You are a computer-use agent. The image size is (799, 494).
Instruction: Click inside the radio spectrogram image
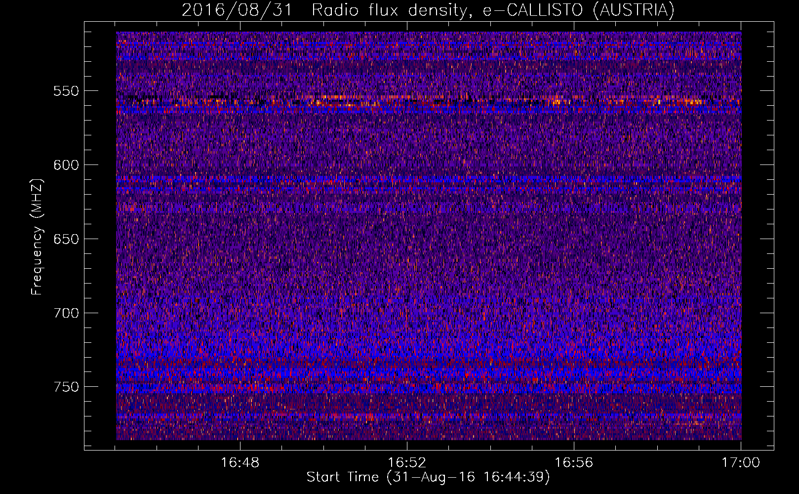[x=429, y=236]
